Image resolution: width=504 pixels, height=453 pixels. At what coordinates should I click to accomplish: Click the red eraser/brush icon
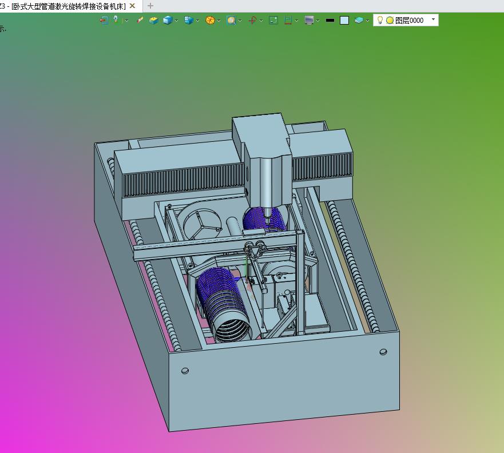[140, 20]
